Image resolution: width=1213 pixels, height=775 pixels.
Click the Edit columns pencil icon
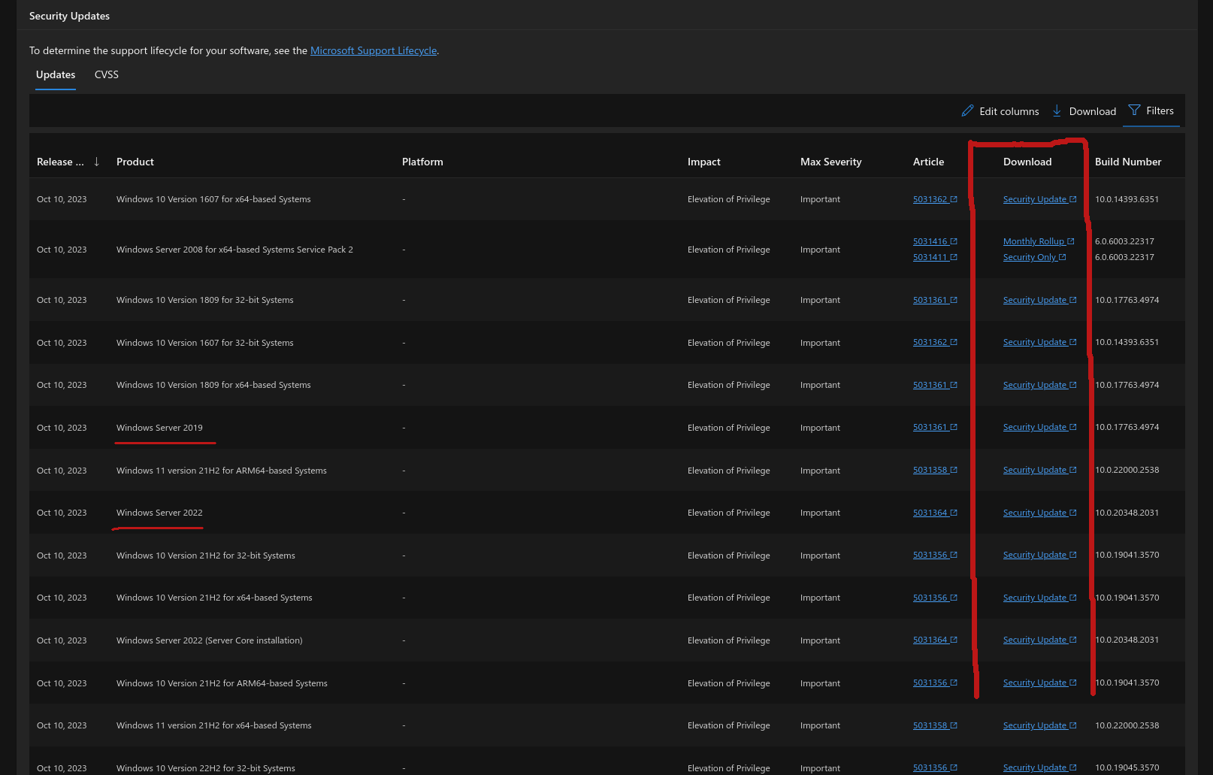967,110
